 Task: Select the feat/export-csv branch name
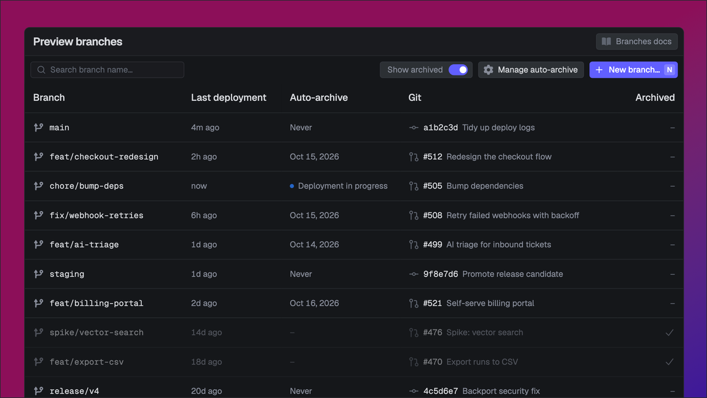point(87,362)
